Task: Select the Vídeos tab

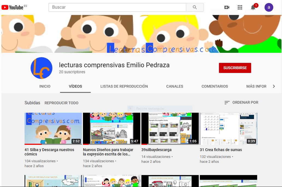Action: pos(75,86)
